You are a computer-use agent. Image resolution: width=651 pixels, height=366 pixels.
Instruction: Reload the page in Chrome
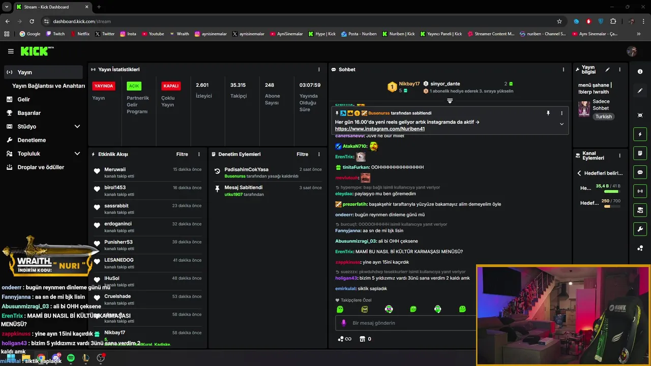[32, 21]
